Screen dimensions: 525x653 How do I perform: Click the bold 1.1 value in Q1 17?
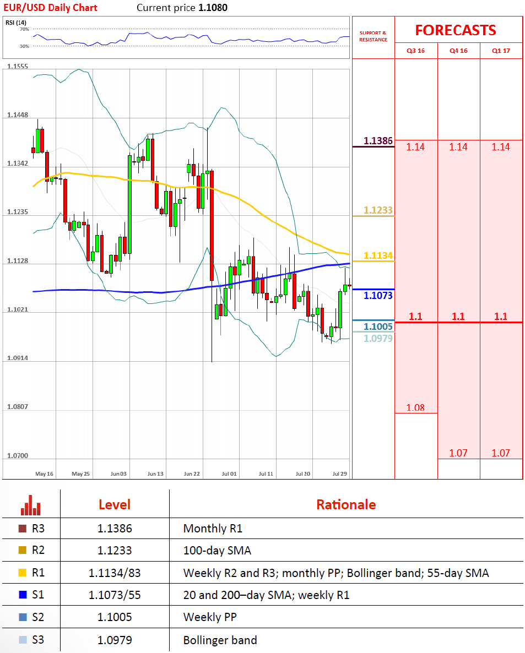point(501,317)
